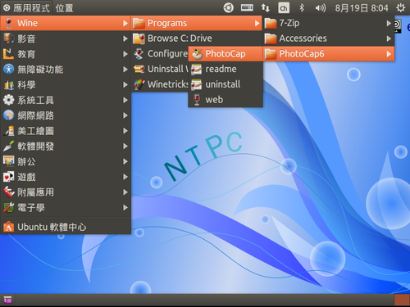
Task: Open the system power gear menu
Action: click(x=401, y=8)
